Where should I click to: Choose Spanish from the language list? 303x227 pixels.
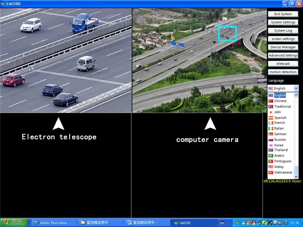click(x=278, y=118)
